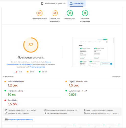Click the Производительность label under gauge 82

click(x=39, y=19)
